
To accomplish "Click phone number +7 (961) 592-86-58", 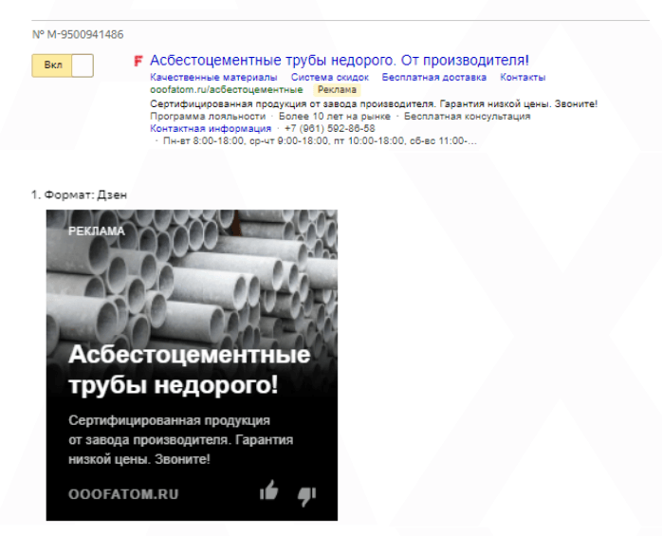I will pos(330,128).
